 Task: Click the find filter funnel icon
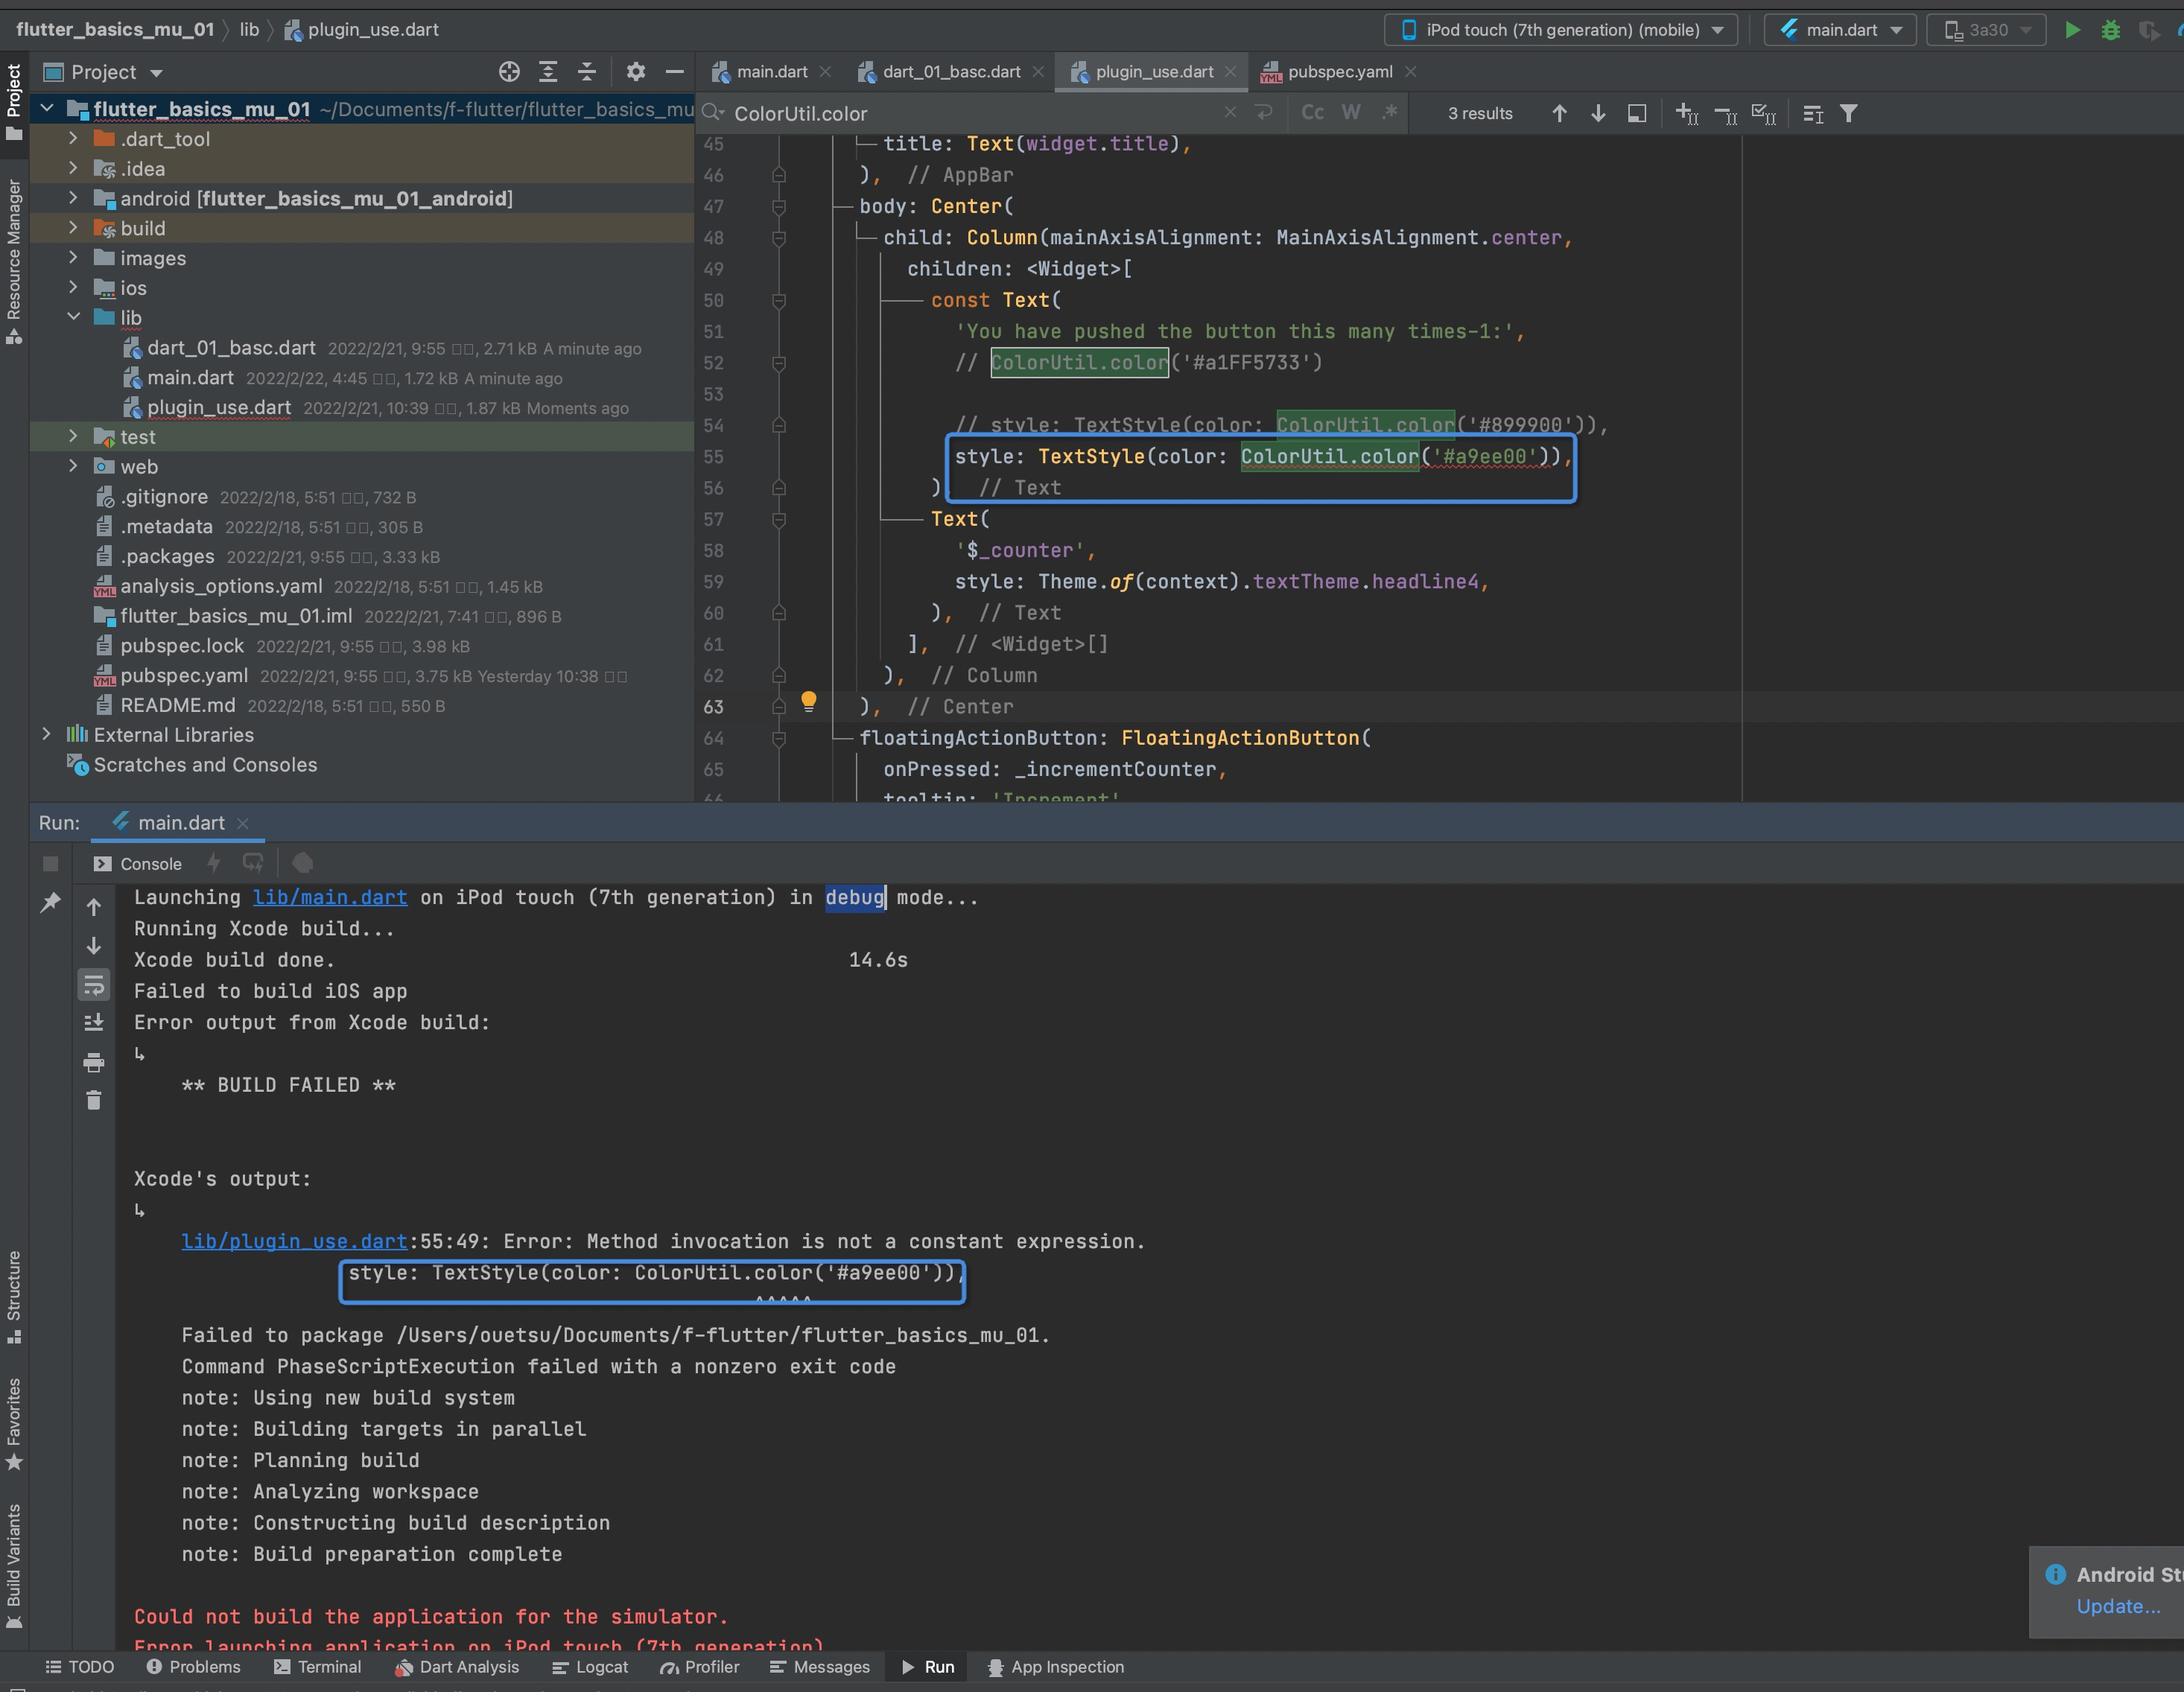tap(1849, 113)
